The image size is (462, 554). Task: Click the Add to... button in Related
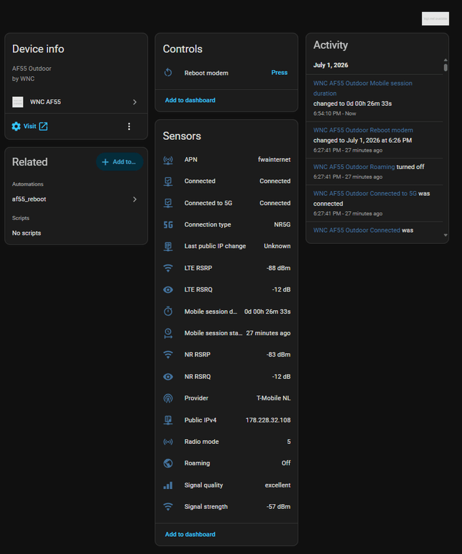pyautogui.click(x=119, y=162)
